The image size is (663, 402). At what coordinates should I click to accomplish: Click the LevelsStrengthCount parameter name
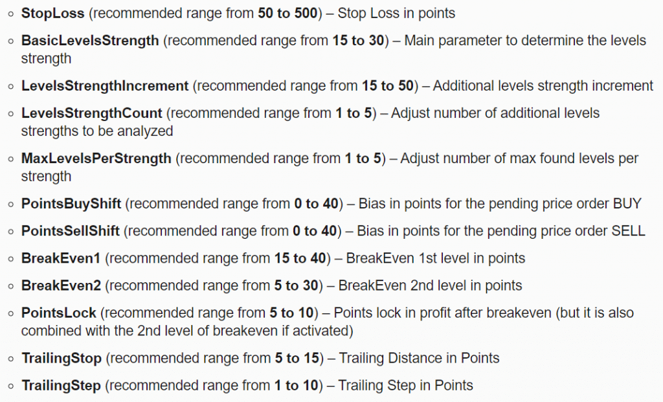point(92,113)
